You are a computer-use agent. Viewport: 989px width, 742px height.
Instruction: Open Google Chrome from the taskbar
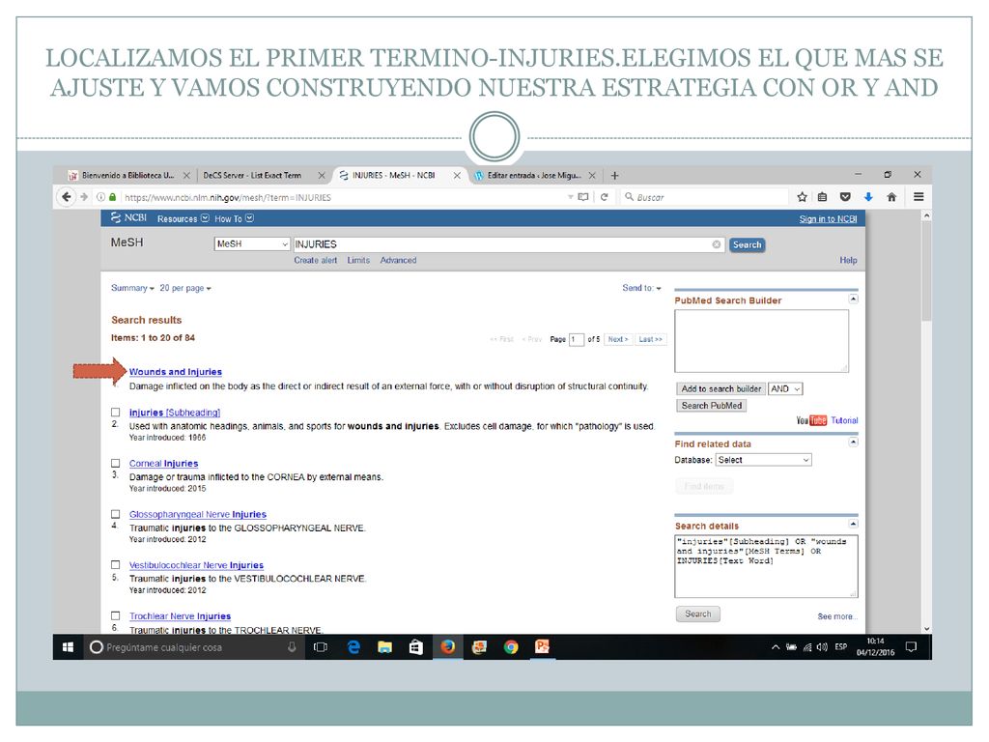click(x=511, y=646)
